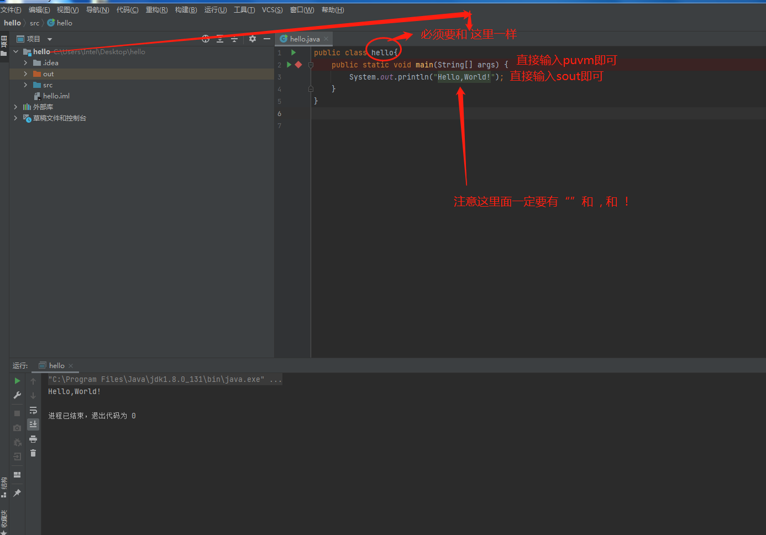
Task: Click the java.exe command line in console
Action: (x=165, y=379)
